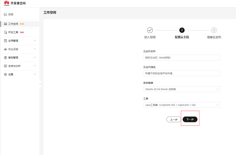Click the 工具 field label
236x155 pixels.
(145, 99)
